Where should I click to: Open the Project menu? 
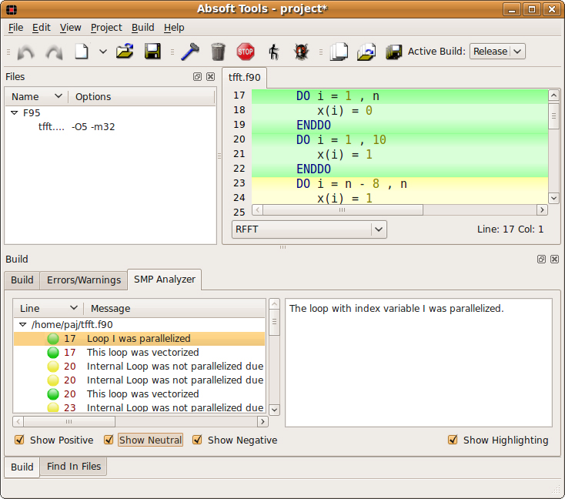(106, 28)
